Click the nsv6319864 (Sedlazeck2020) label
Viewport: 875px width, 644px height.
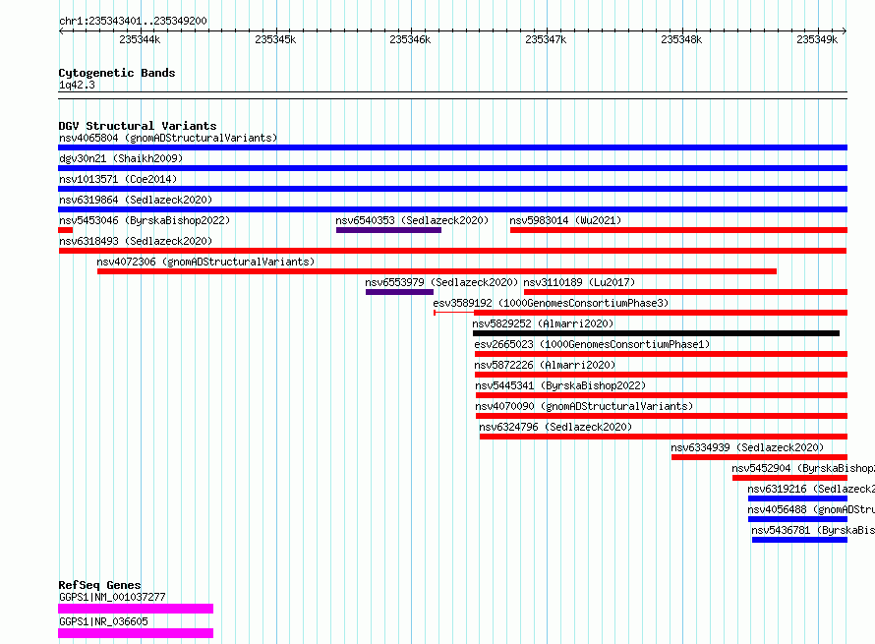coord(136,200)
